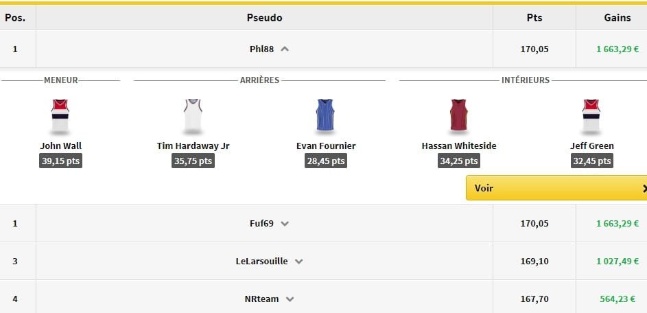Sort by the Gains column header
This screenshot has height=313, width=647.
coord(617,18)
